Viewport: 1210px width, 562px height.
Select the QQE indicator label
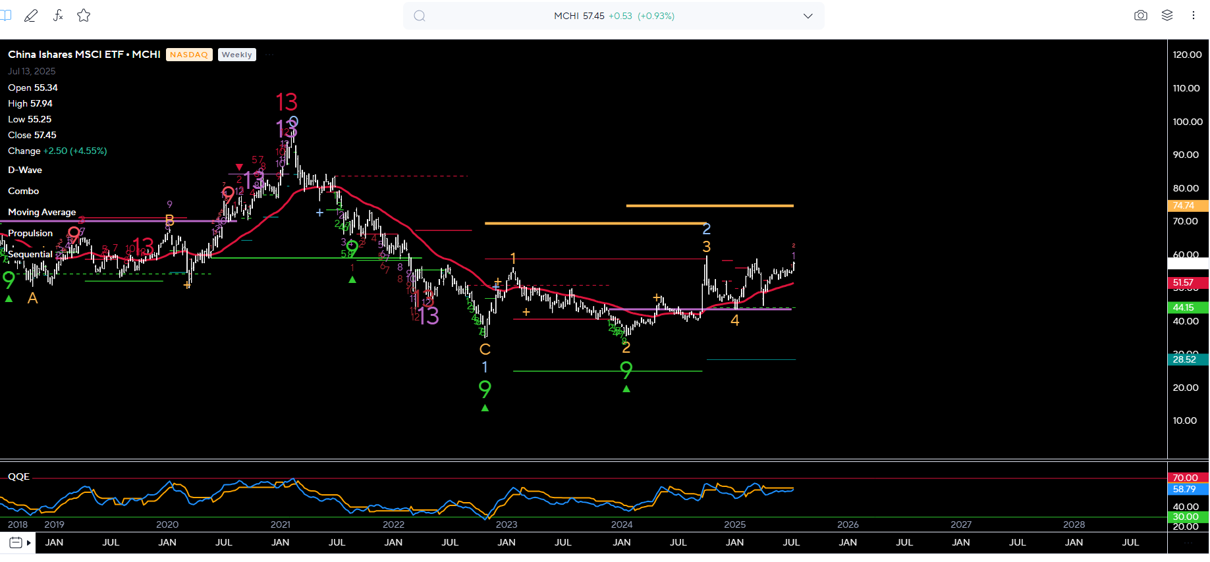point(19,476)
